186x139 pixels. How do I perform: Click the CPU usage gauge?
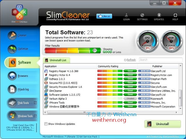[x=148, y=41]
